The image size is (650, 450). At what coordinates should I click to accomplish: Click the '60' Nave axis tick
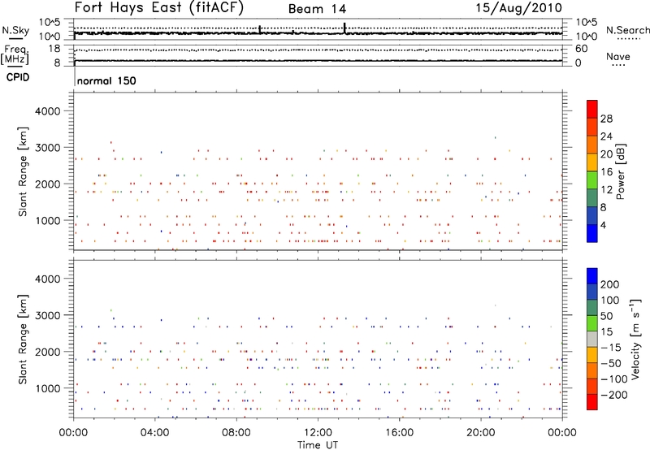point(581,49)
